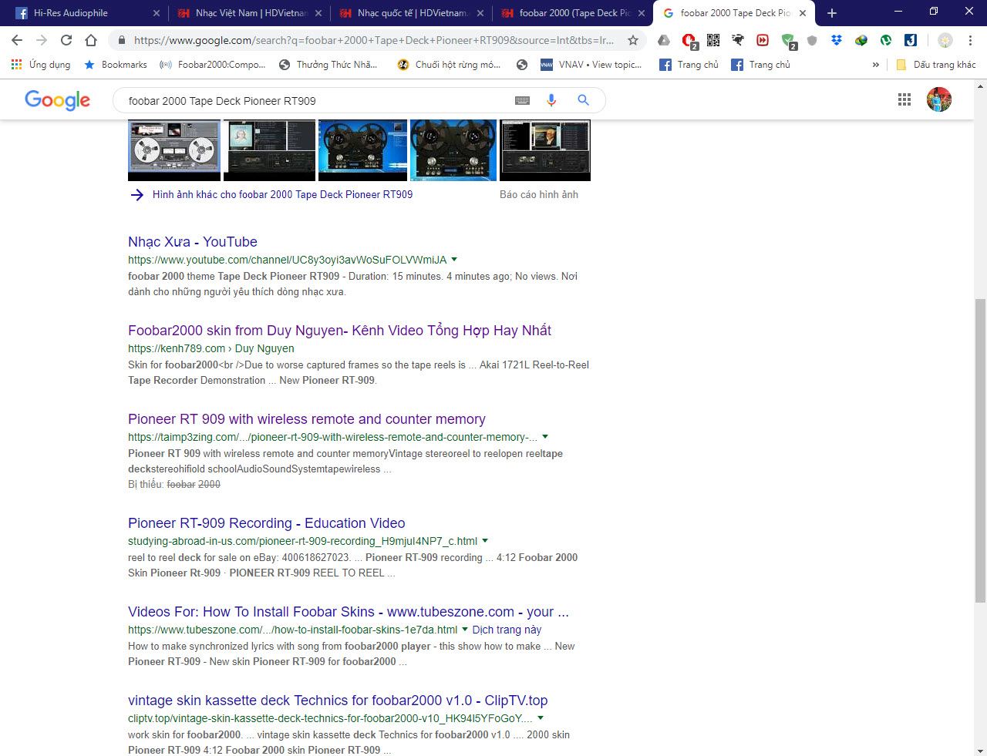Open the red ad blocker extension with badge

689,41
